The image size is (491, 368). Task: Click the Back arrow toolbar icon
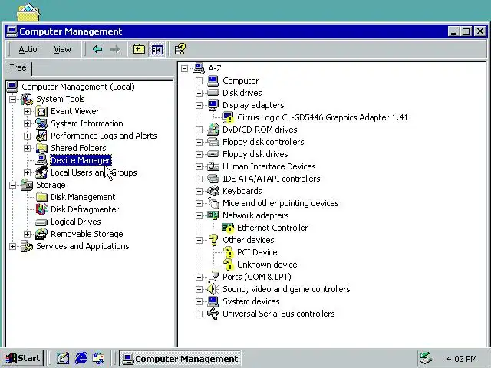(x=97, y=49)
